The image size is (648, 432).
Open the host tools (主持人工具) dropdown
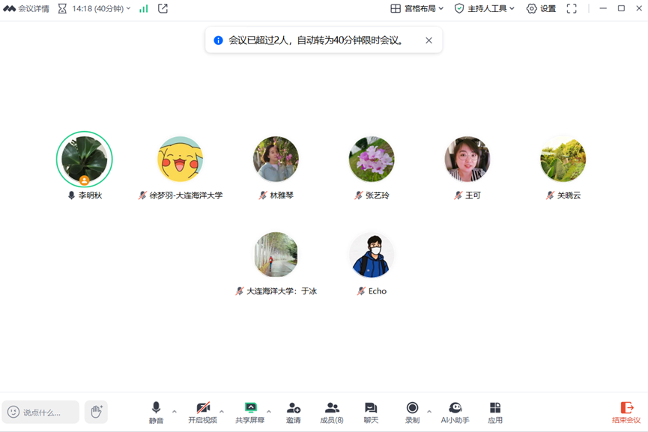[485, 9]
